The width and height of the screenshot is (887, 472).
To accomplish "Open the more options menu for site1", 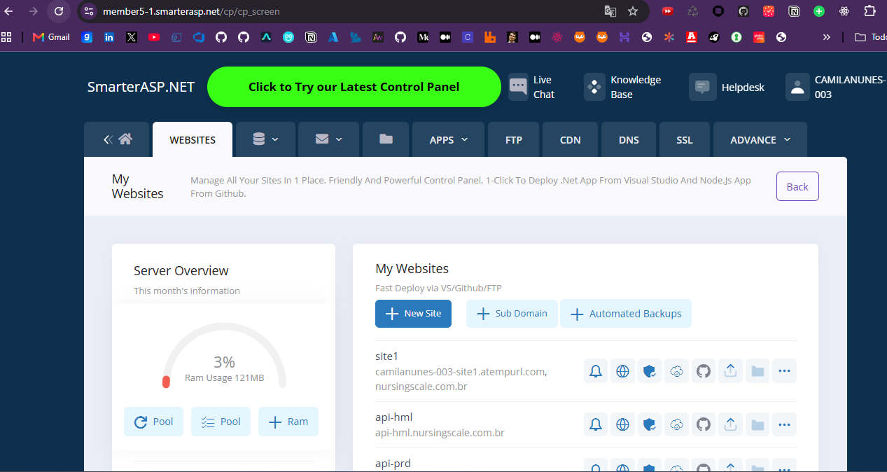I will [784, 371].
